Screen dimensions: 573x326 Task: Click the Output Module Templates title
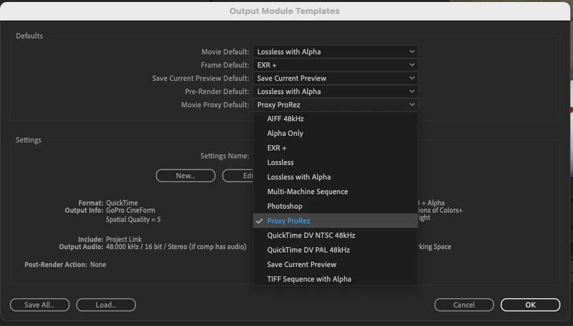click(285, 11)
